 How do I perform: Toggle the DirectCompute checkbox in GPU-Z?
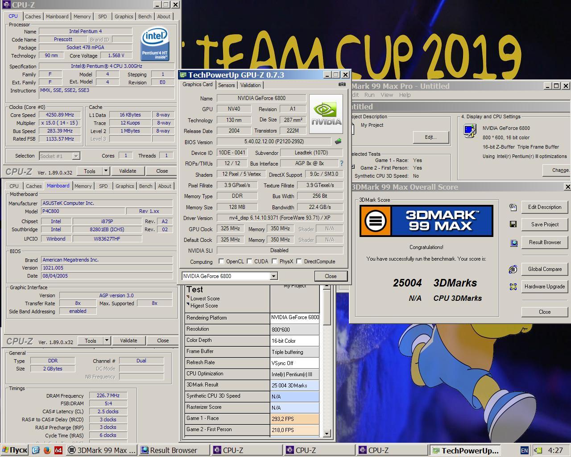(x=299, y=262)
